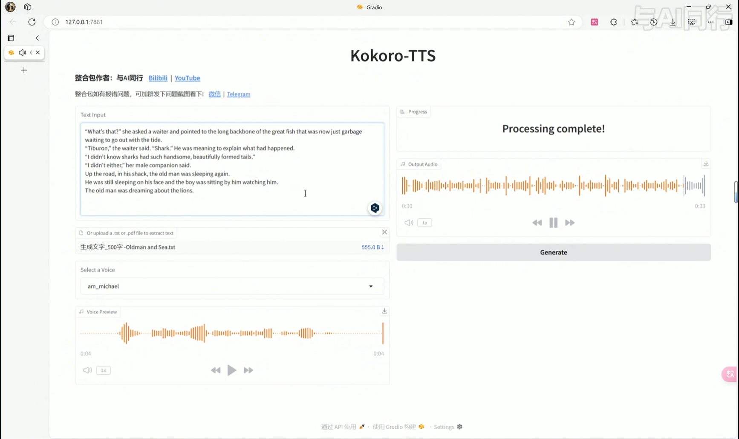The height and width of the screenshot is (439, 739).
Task: Open the Telegram group link
Action: (x=238, y=94)
